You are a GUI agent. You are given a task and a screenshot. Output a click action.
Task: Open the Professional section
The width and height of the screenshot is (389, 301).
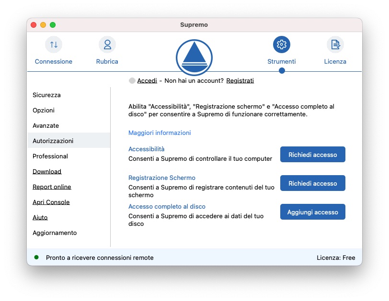69,156
